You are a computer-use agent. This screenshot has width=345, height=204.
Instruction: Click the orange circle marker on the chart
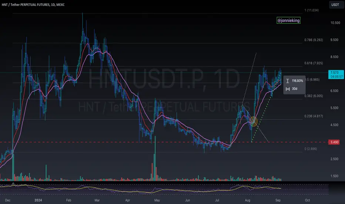(x=254, y=122)
